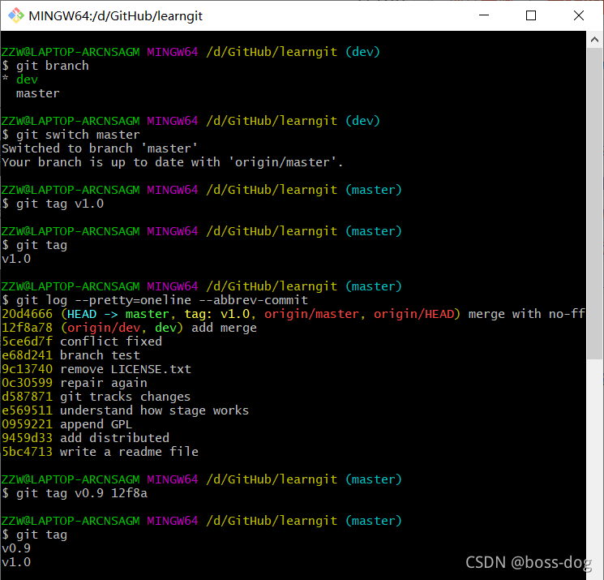Click the scrollbar up arrow
604x580 pixels.
click(594, 40)
